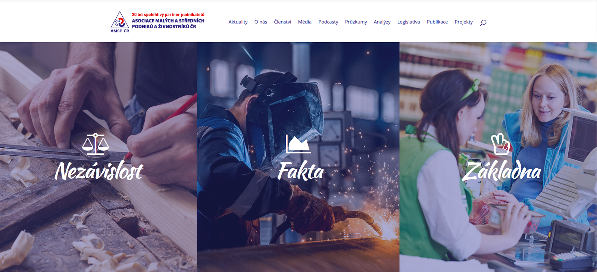The height and width of the screenshot is (272, 597).
Task: Click the Nezávislost heading
Action: tap(99, 171)
